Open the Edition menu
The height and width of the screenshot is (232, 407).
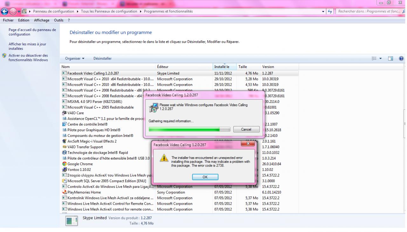coord(23,20)
